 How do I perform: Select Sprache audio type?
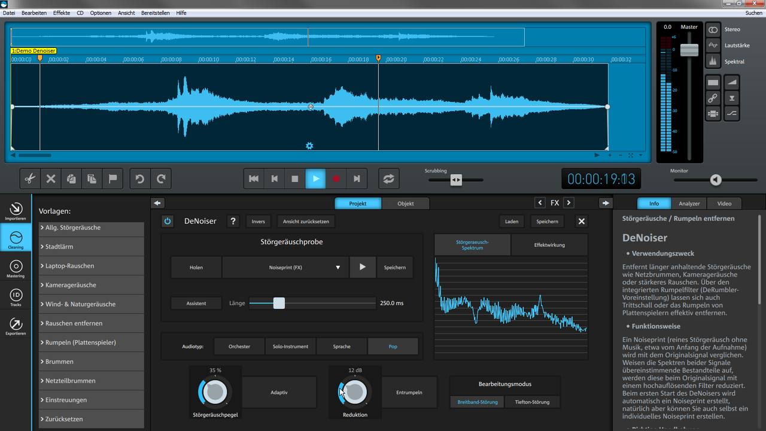pyautogui.click(x=342, y=346)
